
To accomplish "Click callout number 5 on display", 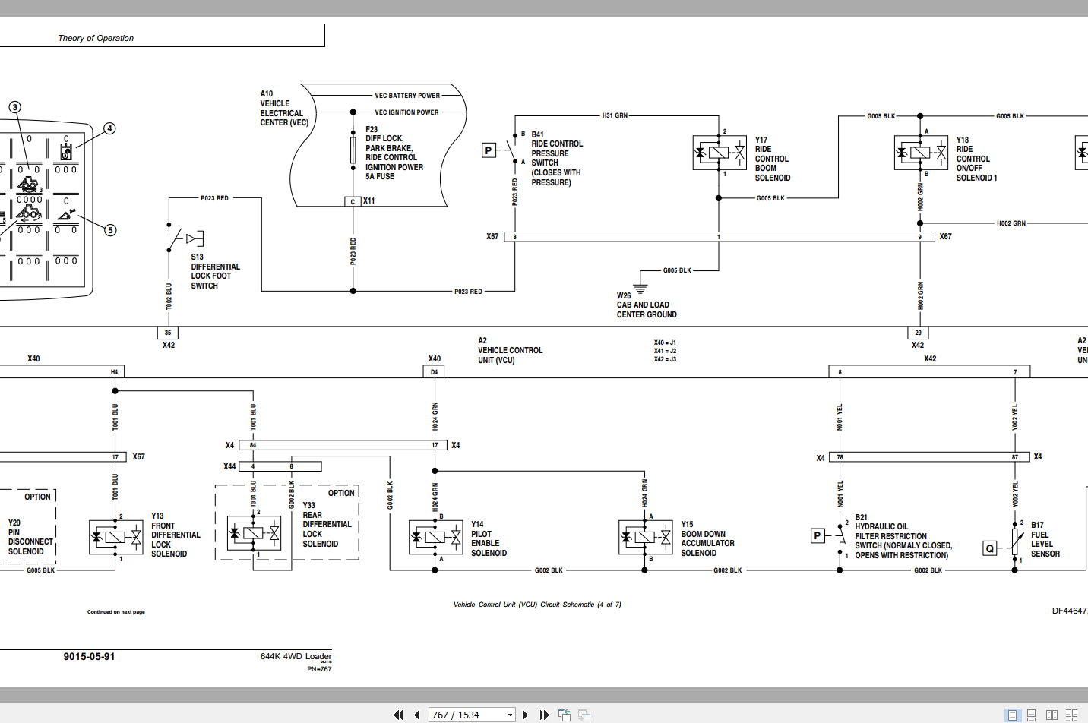I will pos(110,230).
